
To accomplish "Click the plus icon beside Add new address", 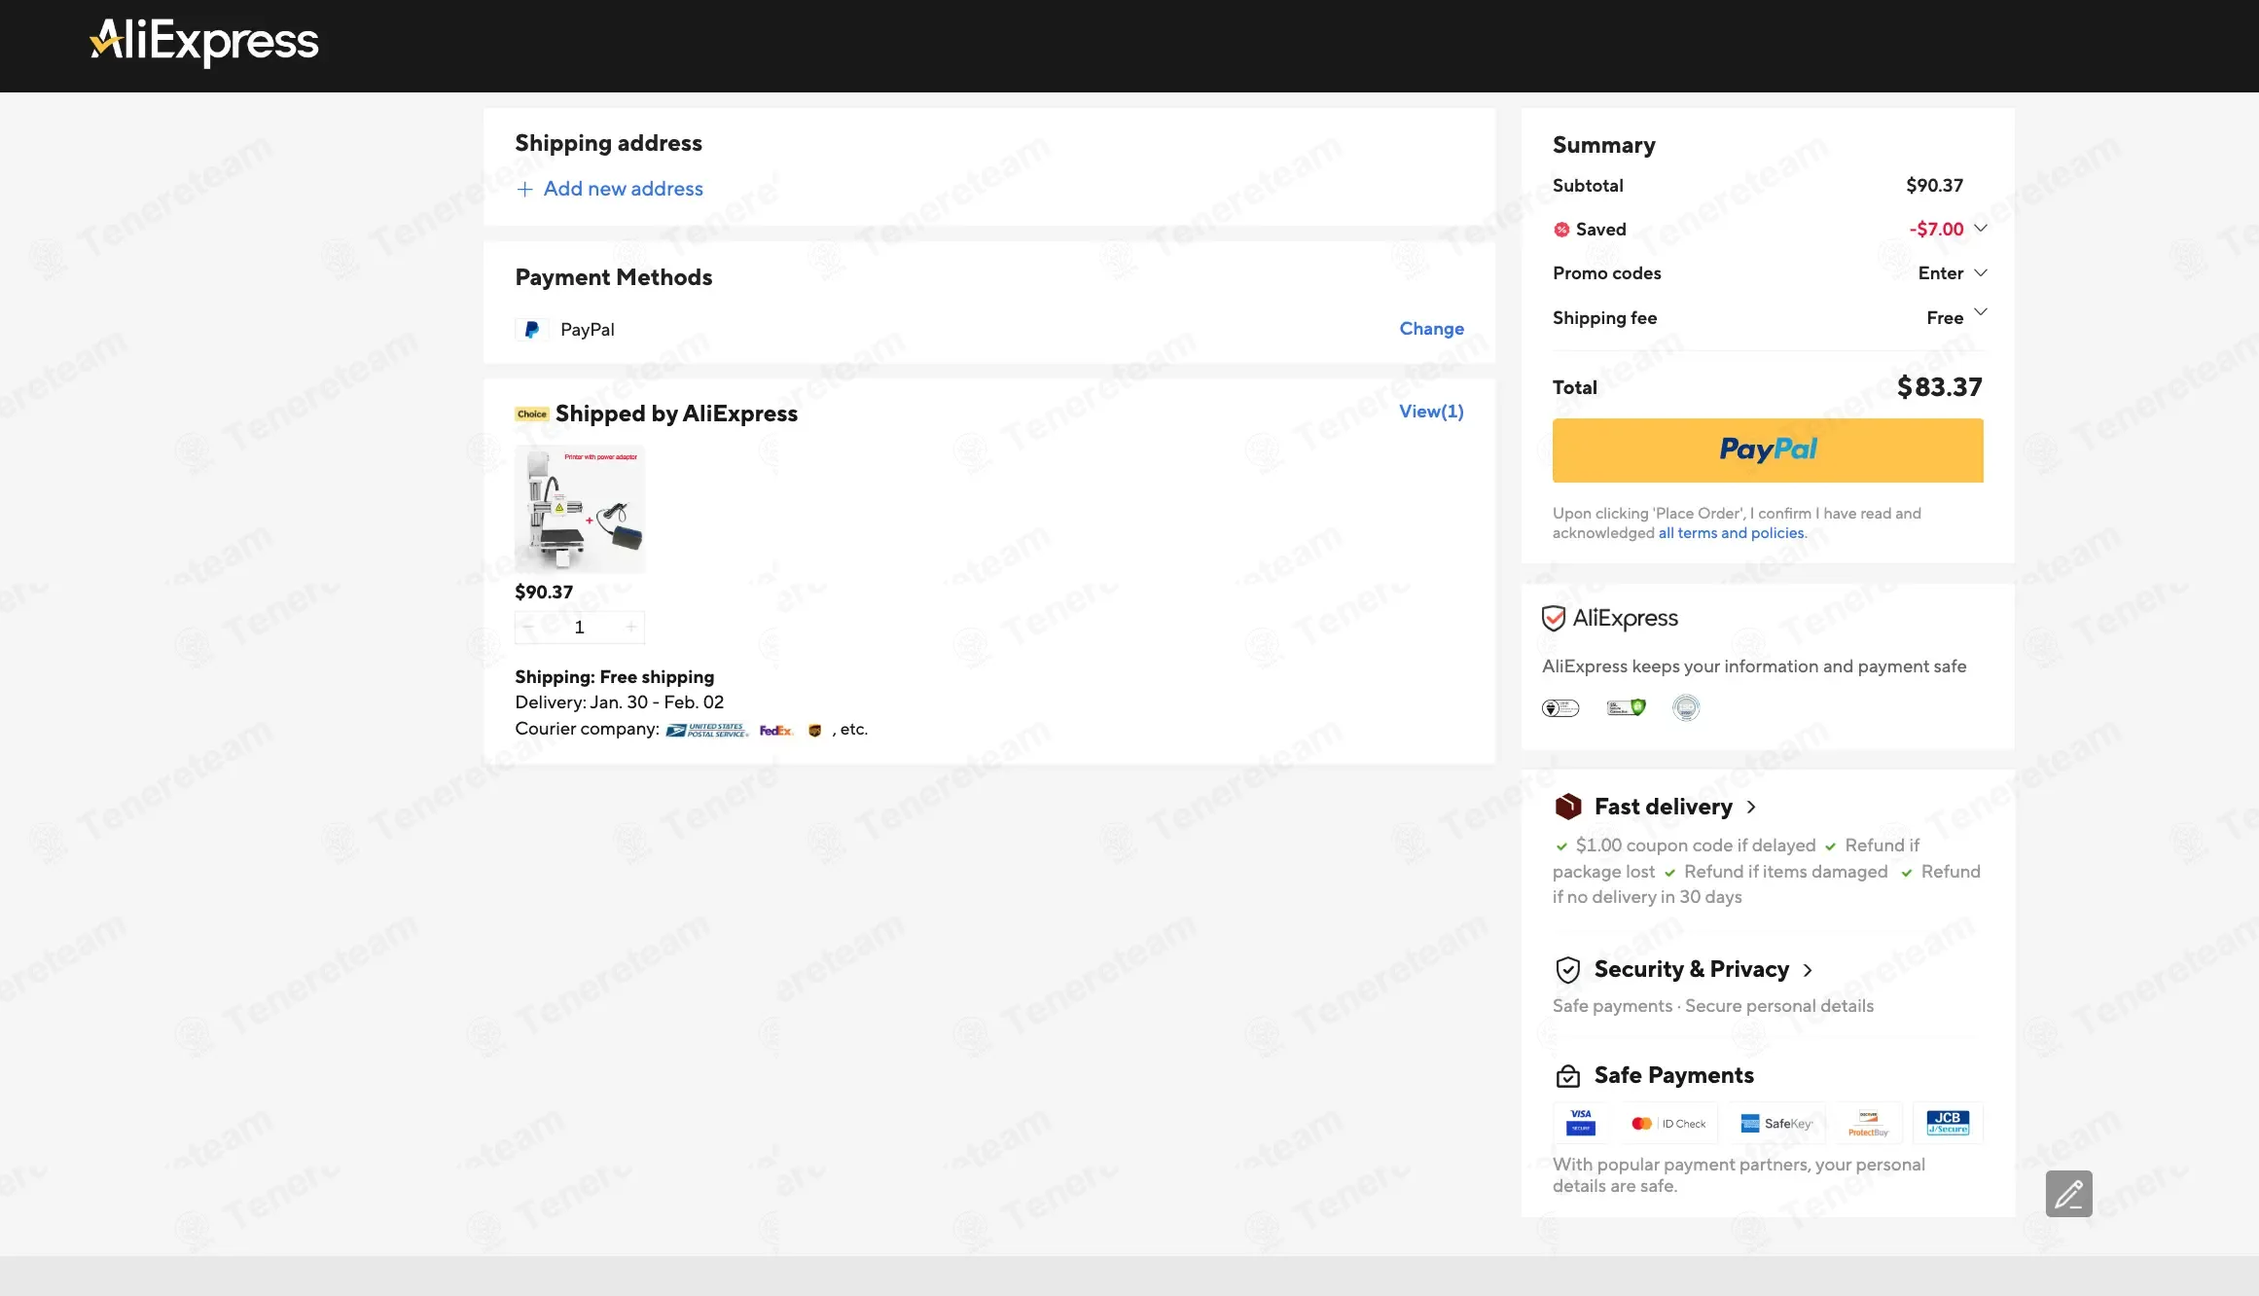I will pos(525,189).
